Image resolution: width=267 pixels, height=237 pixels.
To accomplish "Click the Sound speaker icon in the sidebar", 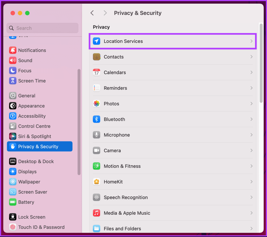I will (13, 60).
